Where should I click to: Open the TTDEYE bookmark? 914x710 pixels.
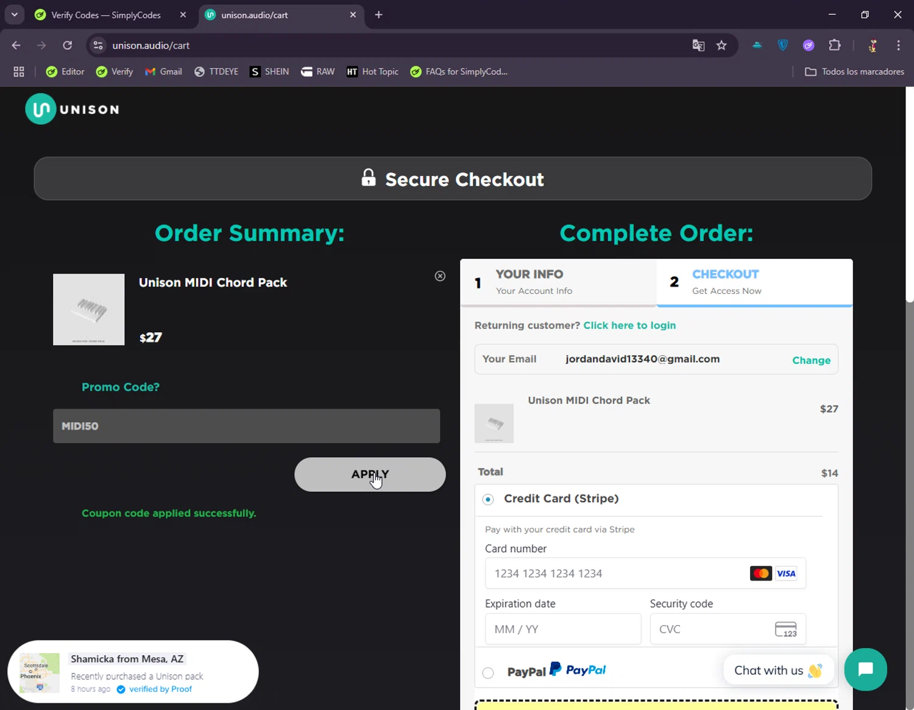216,72
